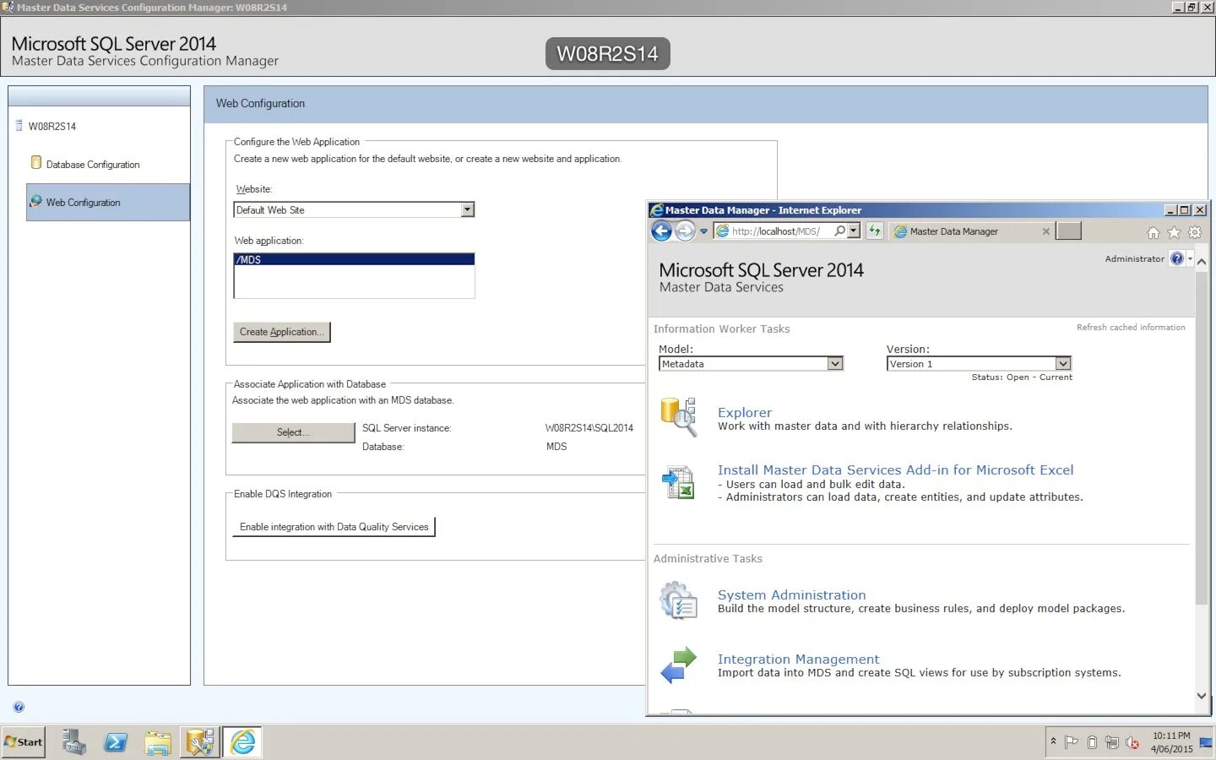Open the System Administration link
Image resolution: width=1216 pixels, height=760 pixels.
tap(791, 594)
